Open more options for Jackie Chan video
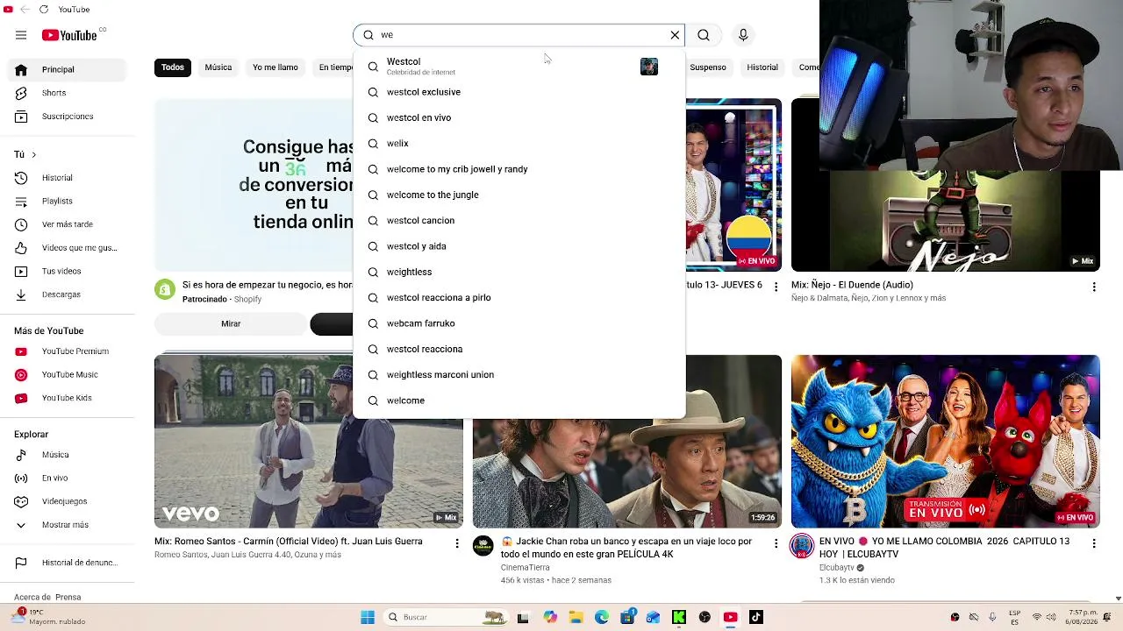 [x=776, y=543]
